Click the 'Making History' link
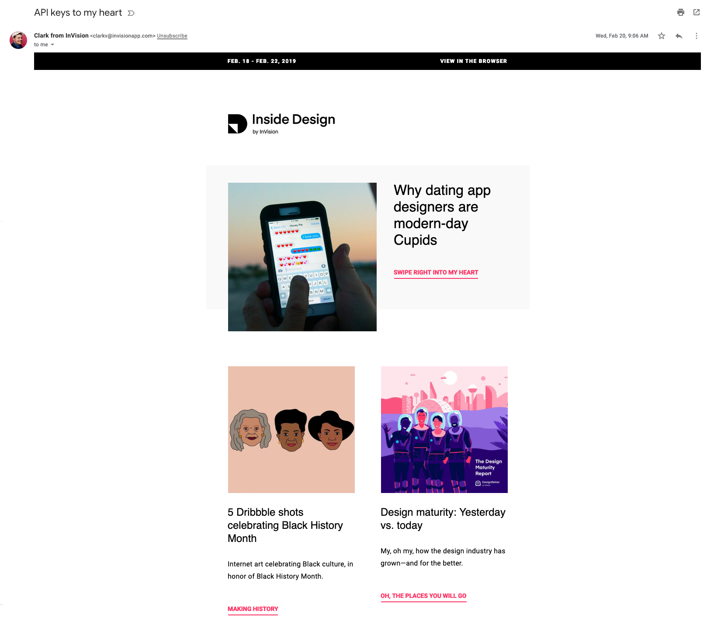Viewport: 707px width, 618px height. tap(253, 609)
